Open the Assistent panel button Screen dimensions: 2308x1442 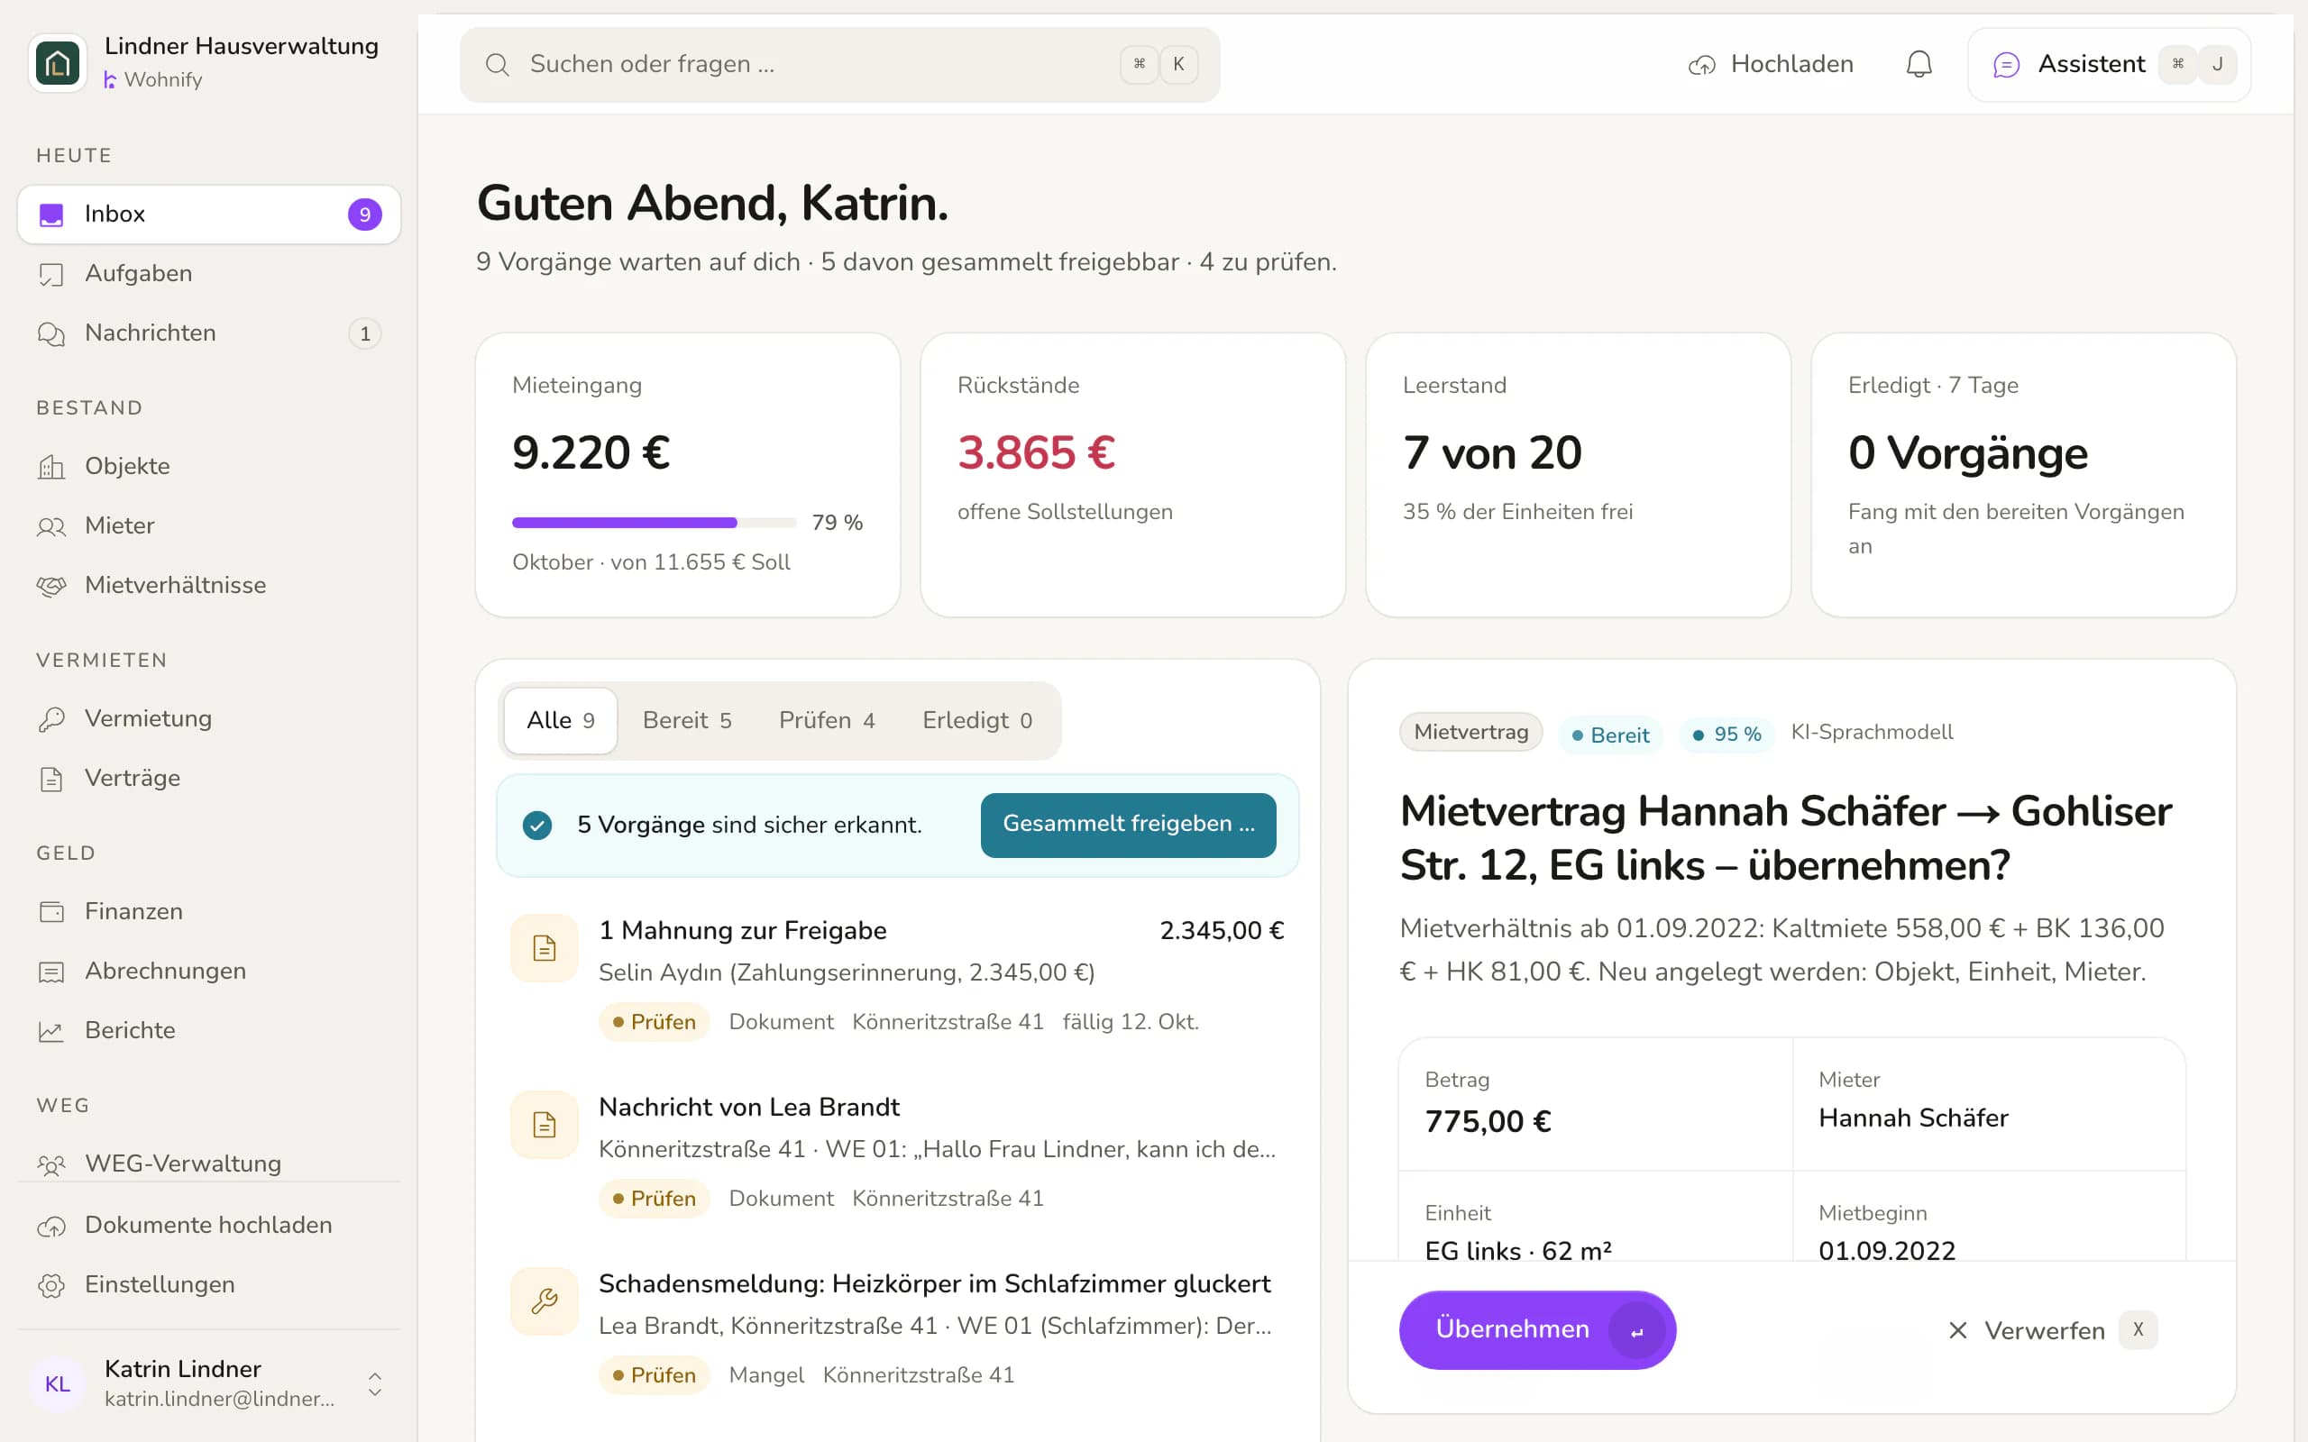coord(2110,64)
